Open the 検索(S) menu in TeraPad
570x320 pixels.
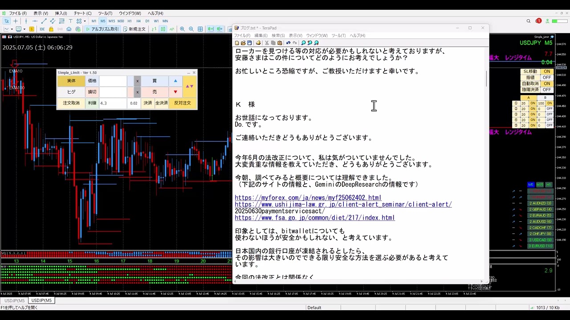(x=278, y=36)
